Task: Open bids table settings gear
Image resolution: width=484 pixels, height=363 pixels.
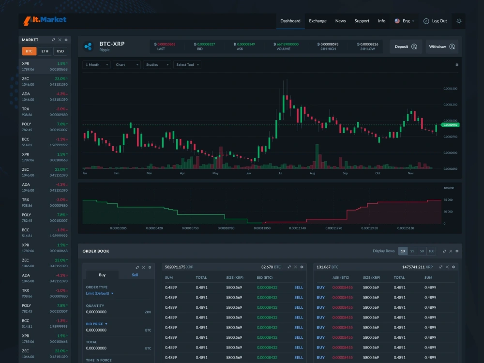Action: click(302, 267)
